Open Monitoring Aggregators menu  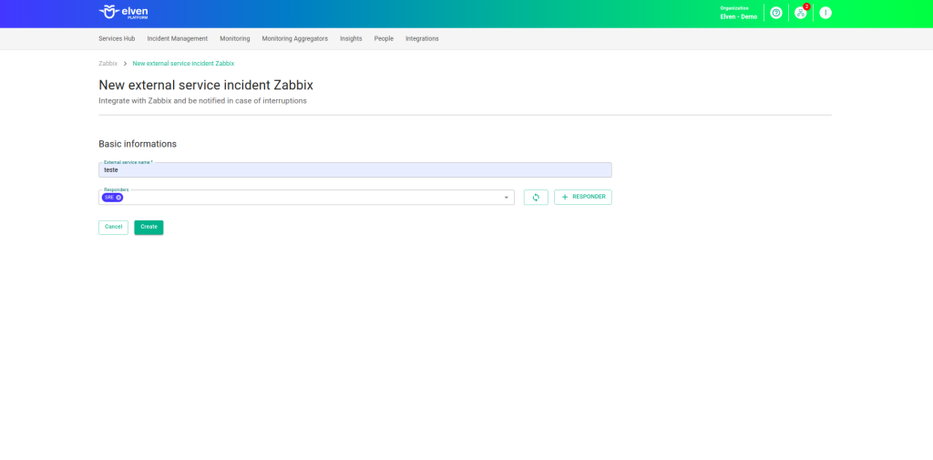[294, 39]
